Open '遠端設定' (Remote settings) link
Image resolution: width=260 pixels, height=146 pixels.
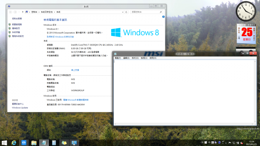(16, 28)
